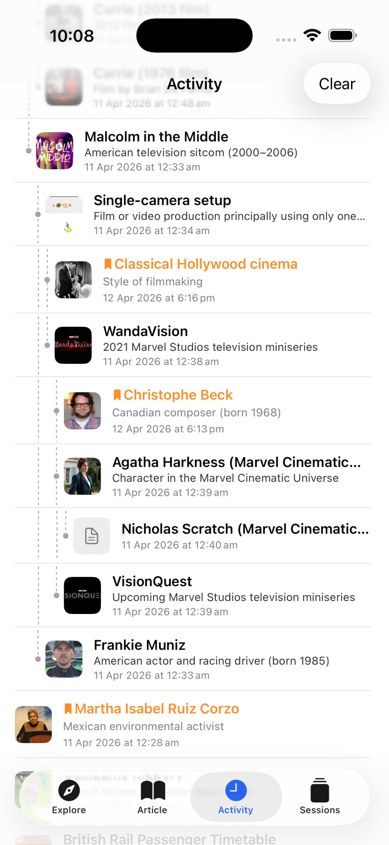Tap the timeline dot beside Malcolm in the Middle
Viewport: 389px width, 845px height.
[29, 151]
